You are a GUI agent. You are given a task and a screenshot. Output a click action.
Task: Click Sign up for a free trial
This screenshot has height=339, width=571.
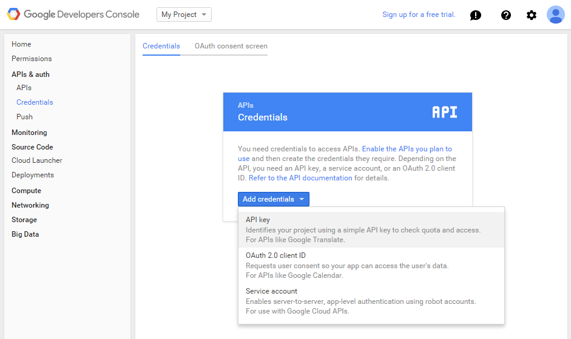(419, 15)
